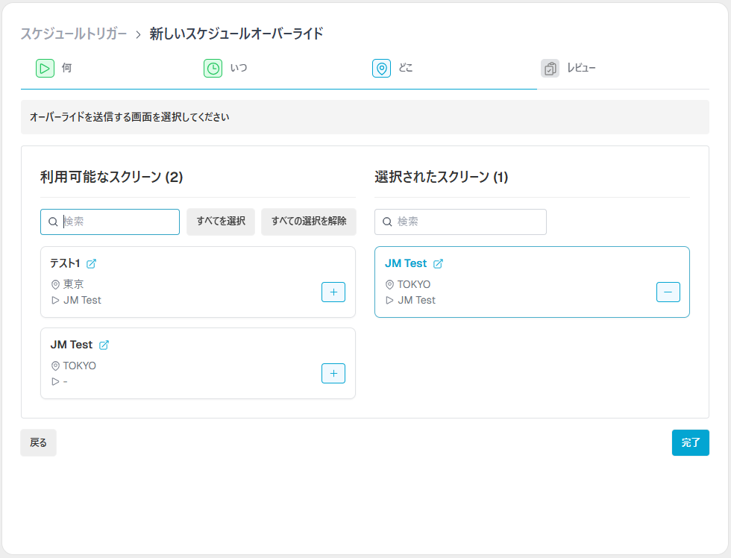Click 選択されたスクリーン (1) heading
This screenshot has width=731, height=558.
pyautogui.click(x=441, y=177)
